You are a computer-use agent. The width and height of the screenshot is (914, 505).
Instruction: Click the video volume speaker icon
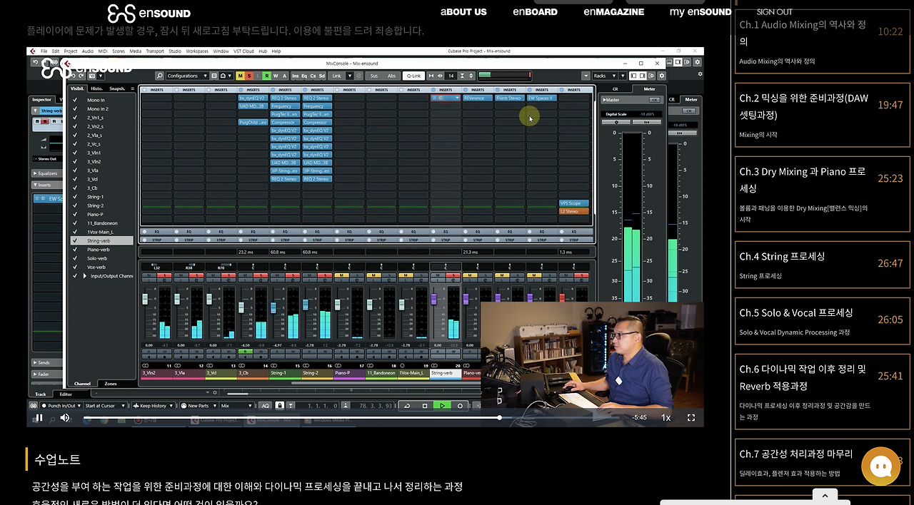[64, 418]
